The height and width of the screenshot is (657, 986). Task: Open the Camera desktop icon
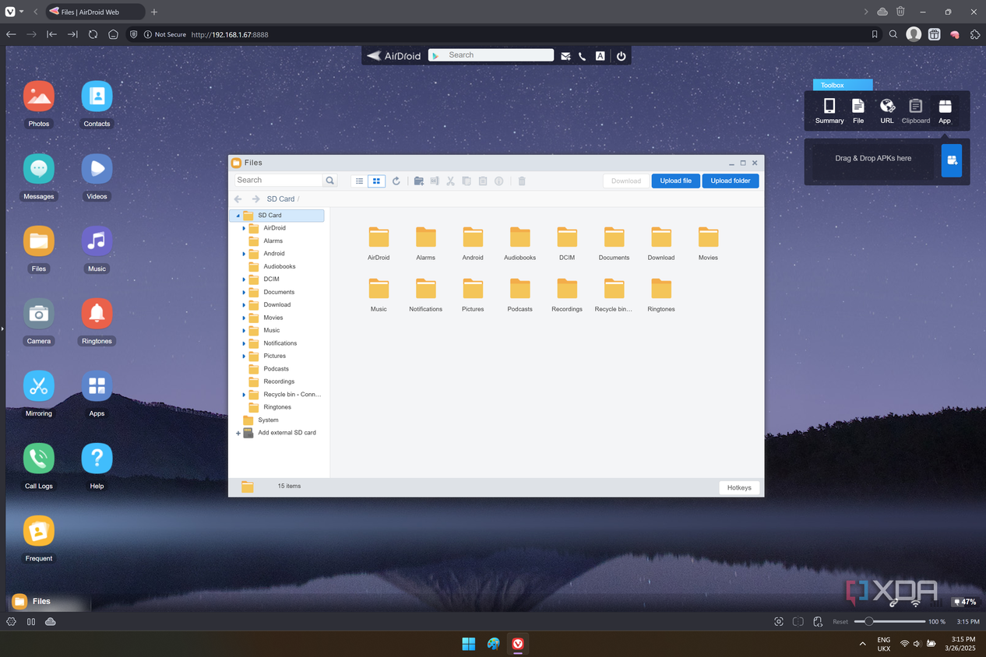(x=38, y=314)
